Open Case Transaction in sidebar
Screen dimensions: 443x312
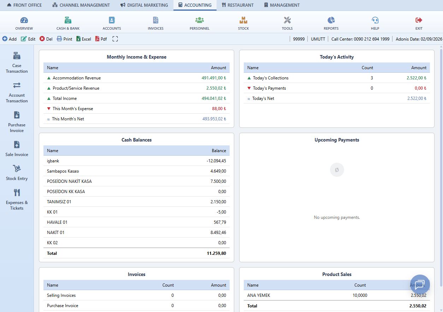point(17,62)
